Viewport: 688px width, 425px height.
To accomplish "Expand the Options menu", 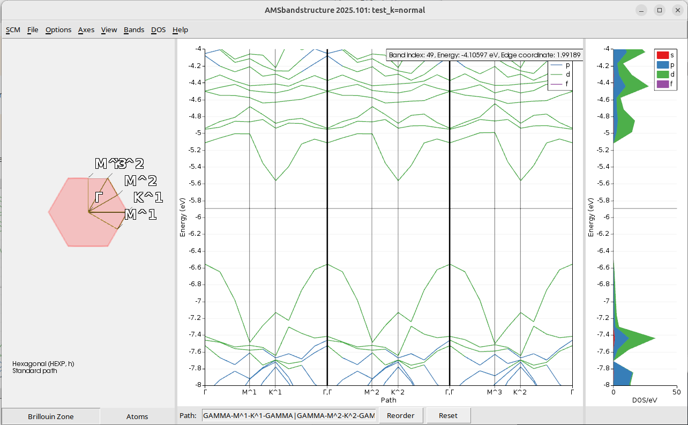I will [x=58, y=29].
